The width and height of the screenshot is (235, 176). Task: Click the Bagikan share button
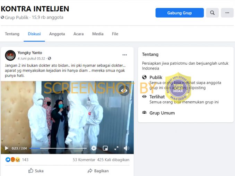[x=98, y=171]
